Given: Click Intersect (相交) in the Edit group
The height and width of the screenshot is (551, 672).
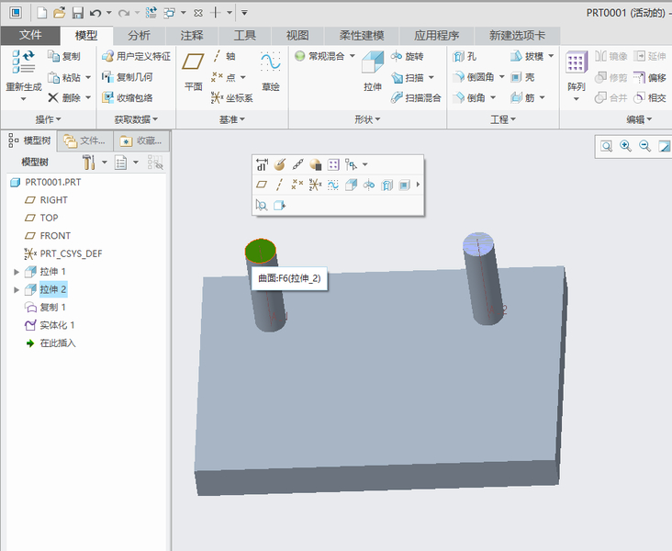Looking at the screenshot, I should tap(650, 97).
